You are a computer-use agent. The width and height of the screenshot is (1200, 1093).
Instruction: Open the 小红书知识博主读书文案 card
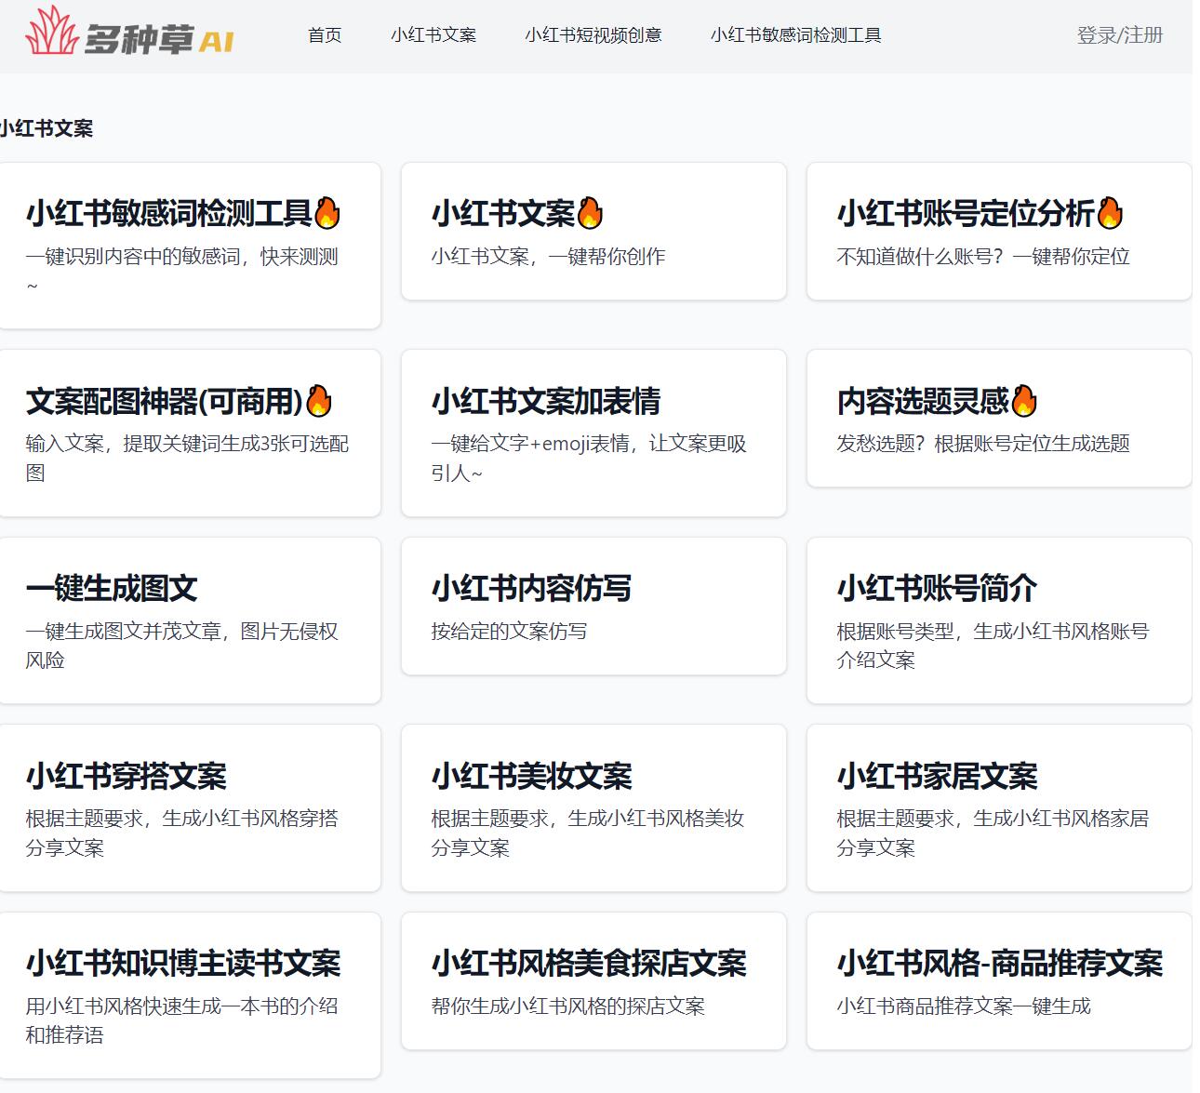(x=190, y=995)
